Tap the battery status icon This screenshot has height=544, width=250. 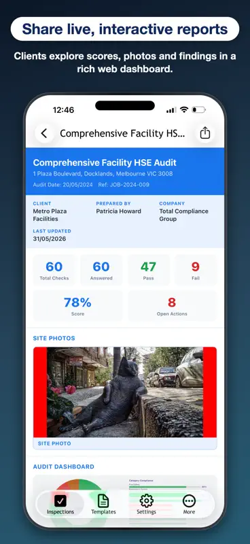(199, 110)
